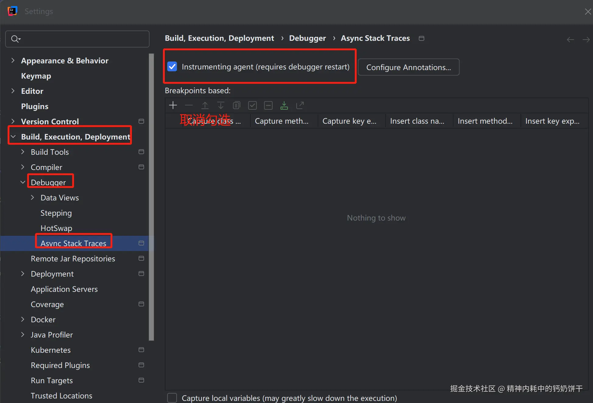The image size is (593, 403).
Task: Enable Capture local variables checkbox
Action: [172, 398]
